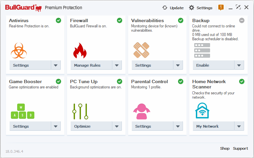Click the PC Tune Up sliders graphic

[80, 111]
